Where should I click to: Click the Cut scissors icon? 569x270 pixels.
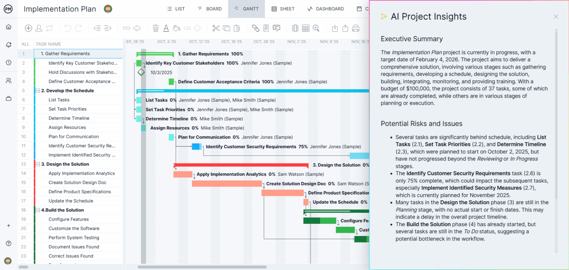[x=216, y=28]
